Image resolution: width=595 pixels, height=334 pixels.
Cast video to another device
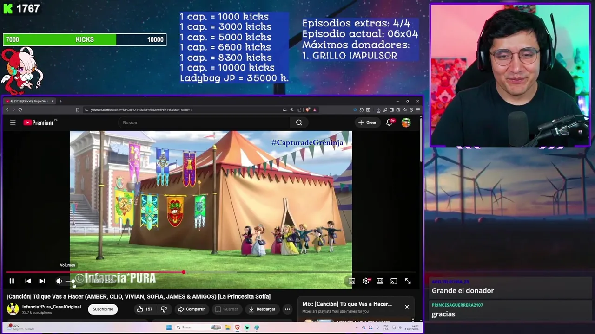click(x=394, y=281)
